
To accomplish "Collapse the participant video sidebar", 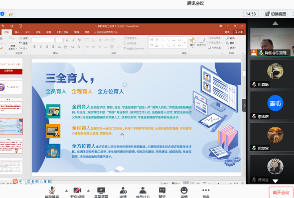I will coord(244,105).
